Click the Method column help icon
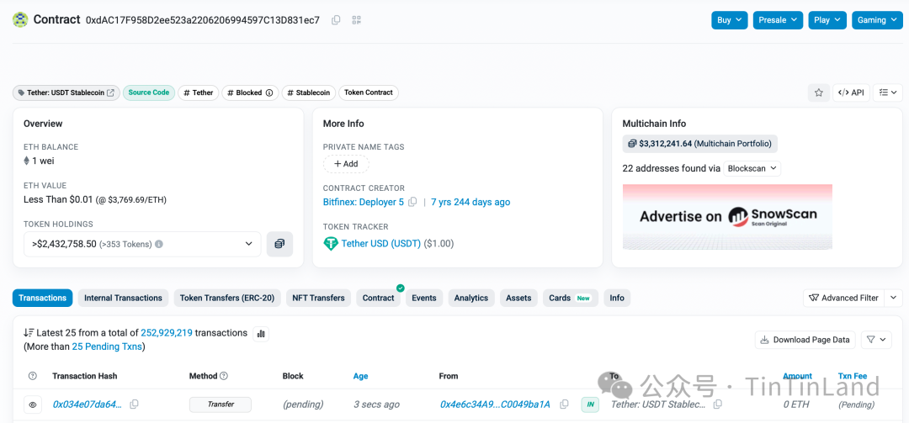 click(224, 376)
